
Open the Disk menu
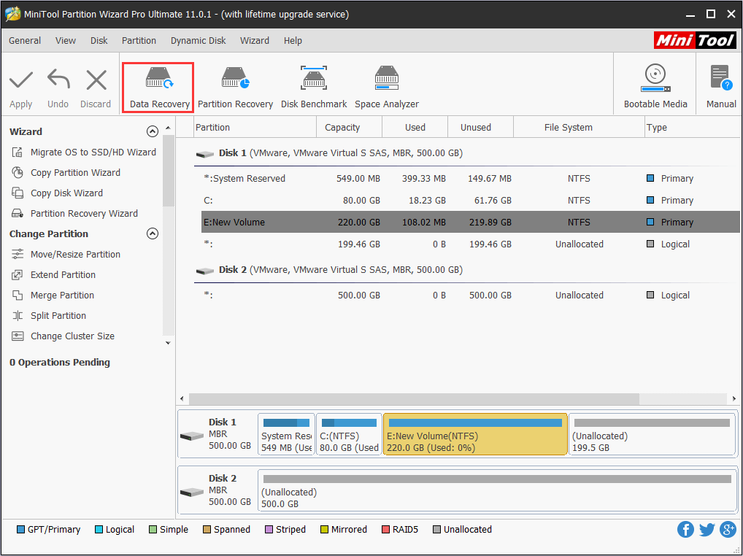tap(99, 40)
